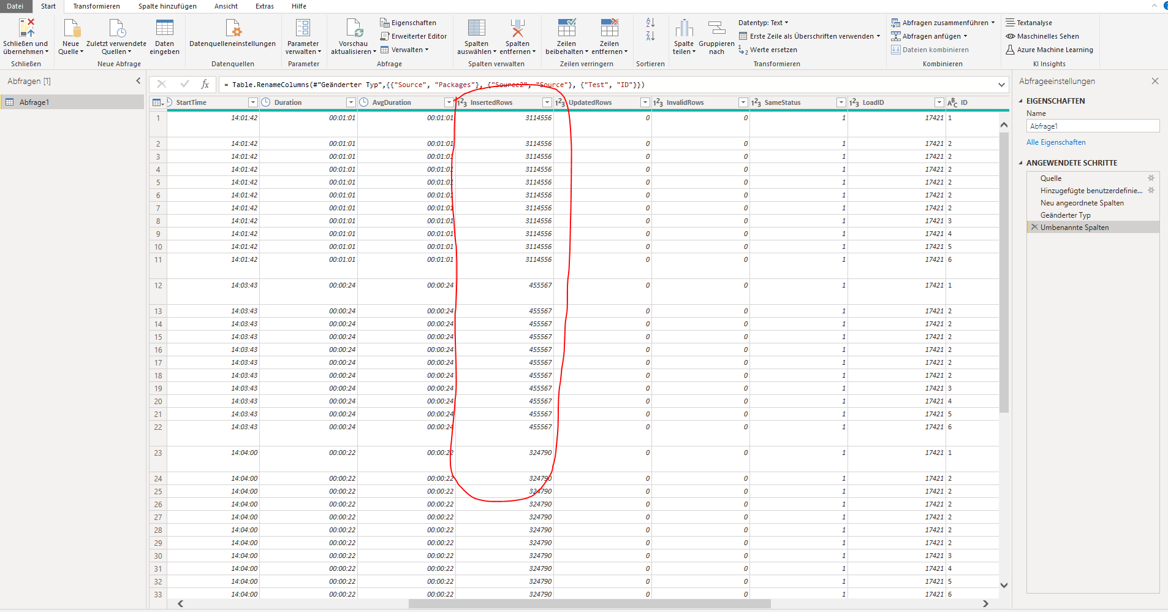Screen dimensions: 1168x612
Task: Delete the Umbenannte Spalten step
Action: tap(1034, 228)
